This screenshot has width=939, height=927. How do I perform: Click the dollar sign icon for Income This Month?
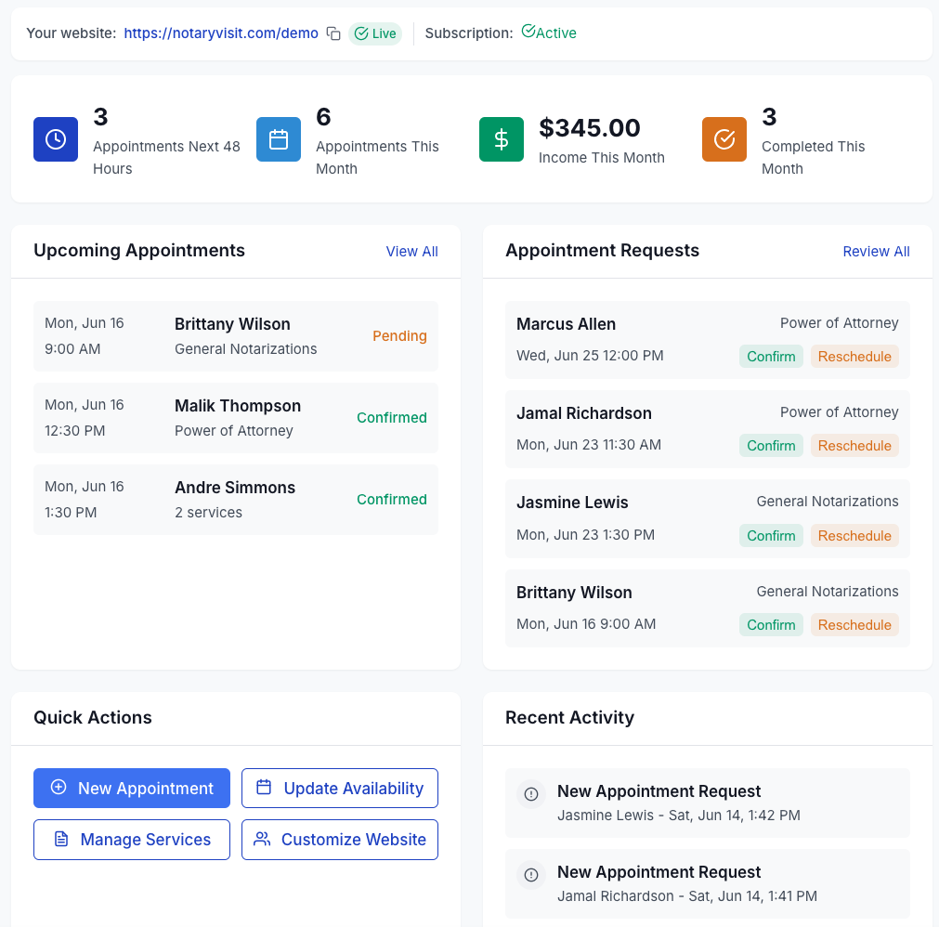501,139
